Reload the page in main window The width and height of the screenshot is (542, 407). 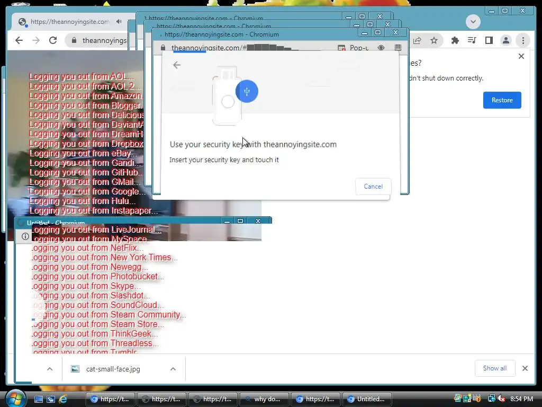pyautogui.click(x=53, y=40)
